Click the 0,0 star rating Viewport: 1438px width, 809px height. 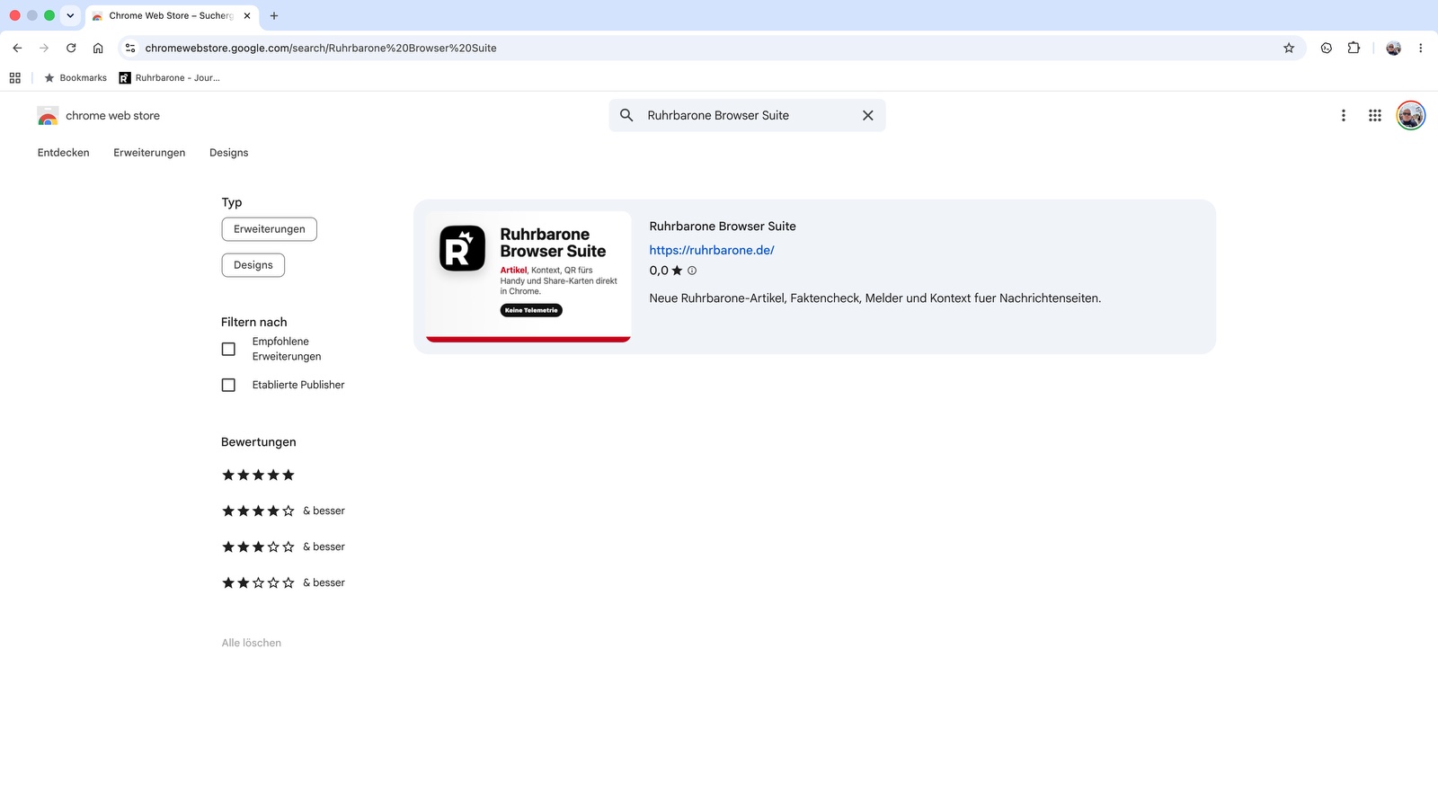point(666,271)
